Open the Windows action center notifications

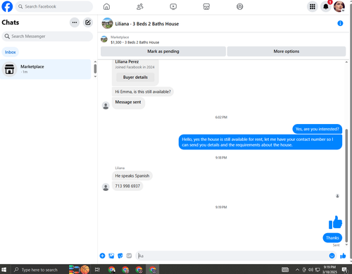point(344,270)
